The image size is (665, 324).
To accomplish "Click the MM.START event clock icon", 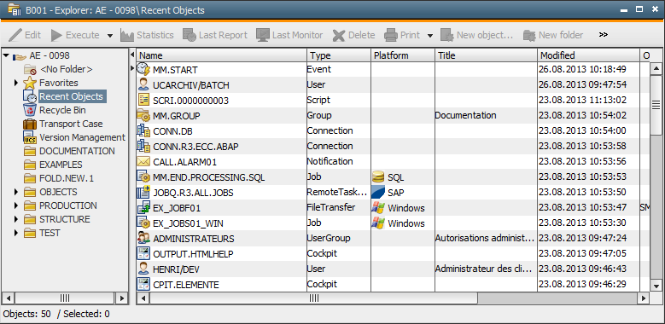I will [143, 69].
